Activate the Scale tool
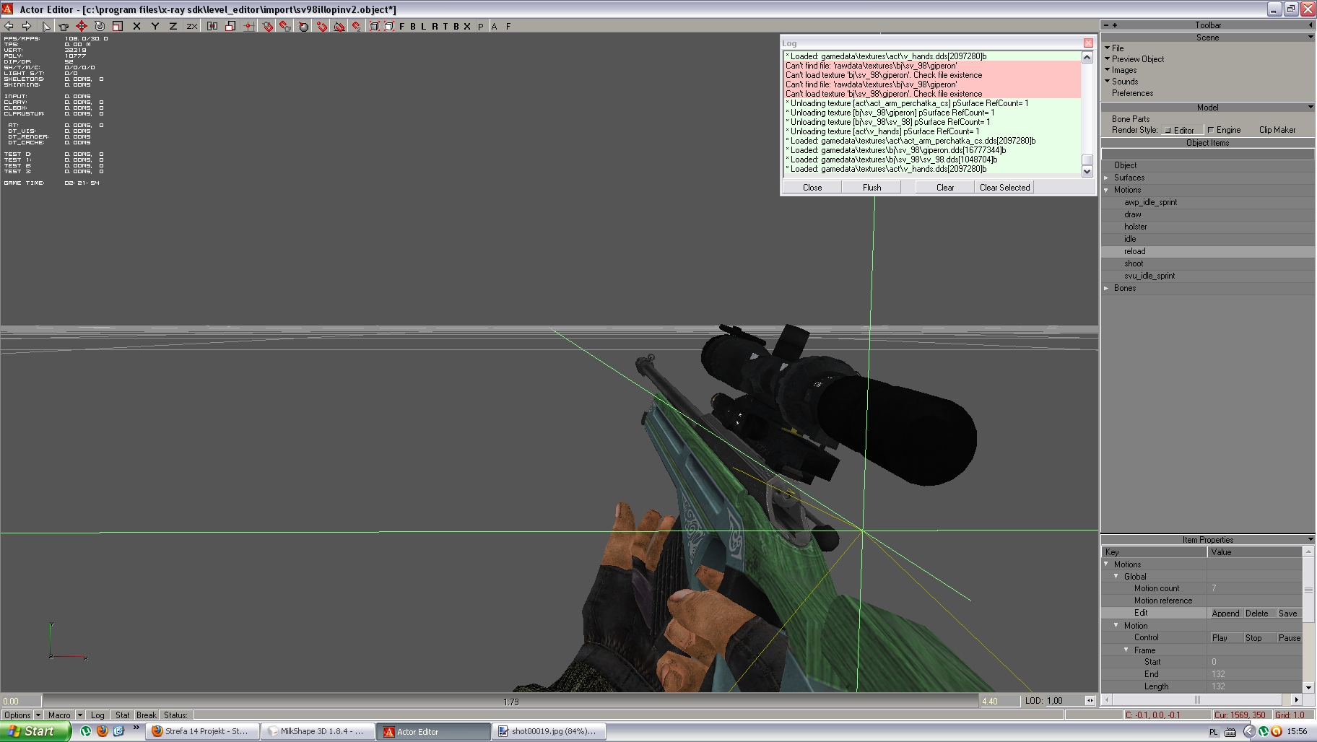Viewport: 1317px width, 742px height. point(118,26)
